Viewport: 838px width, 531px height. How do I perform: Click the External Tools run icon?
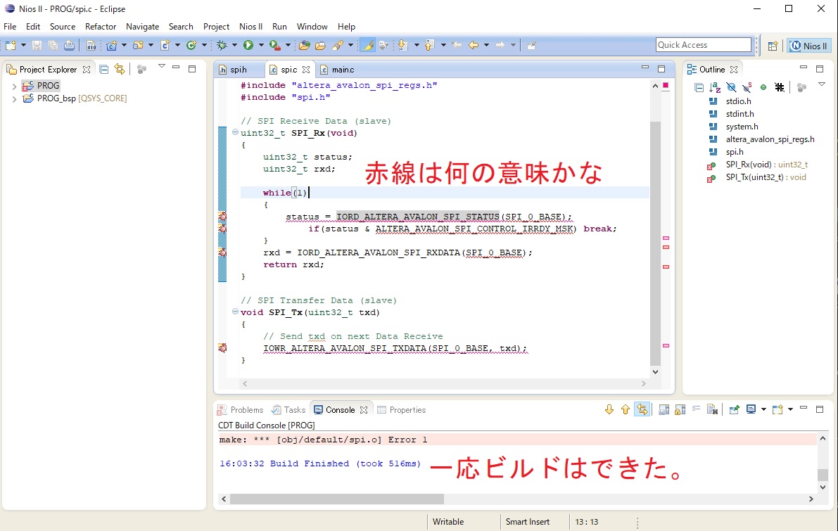click(274, 46)
